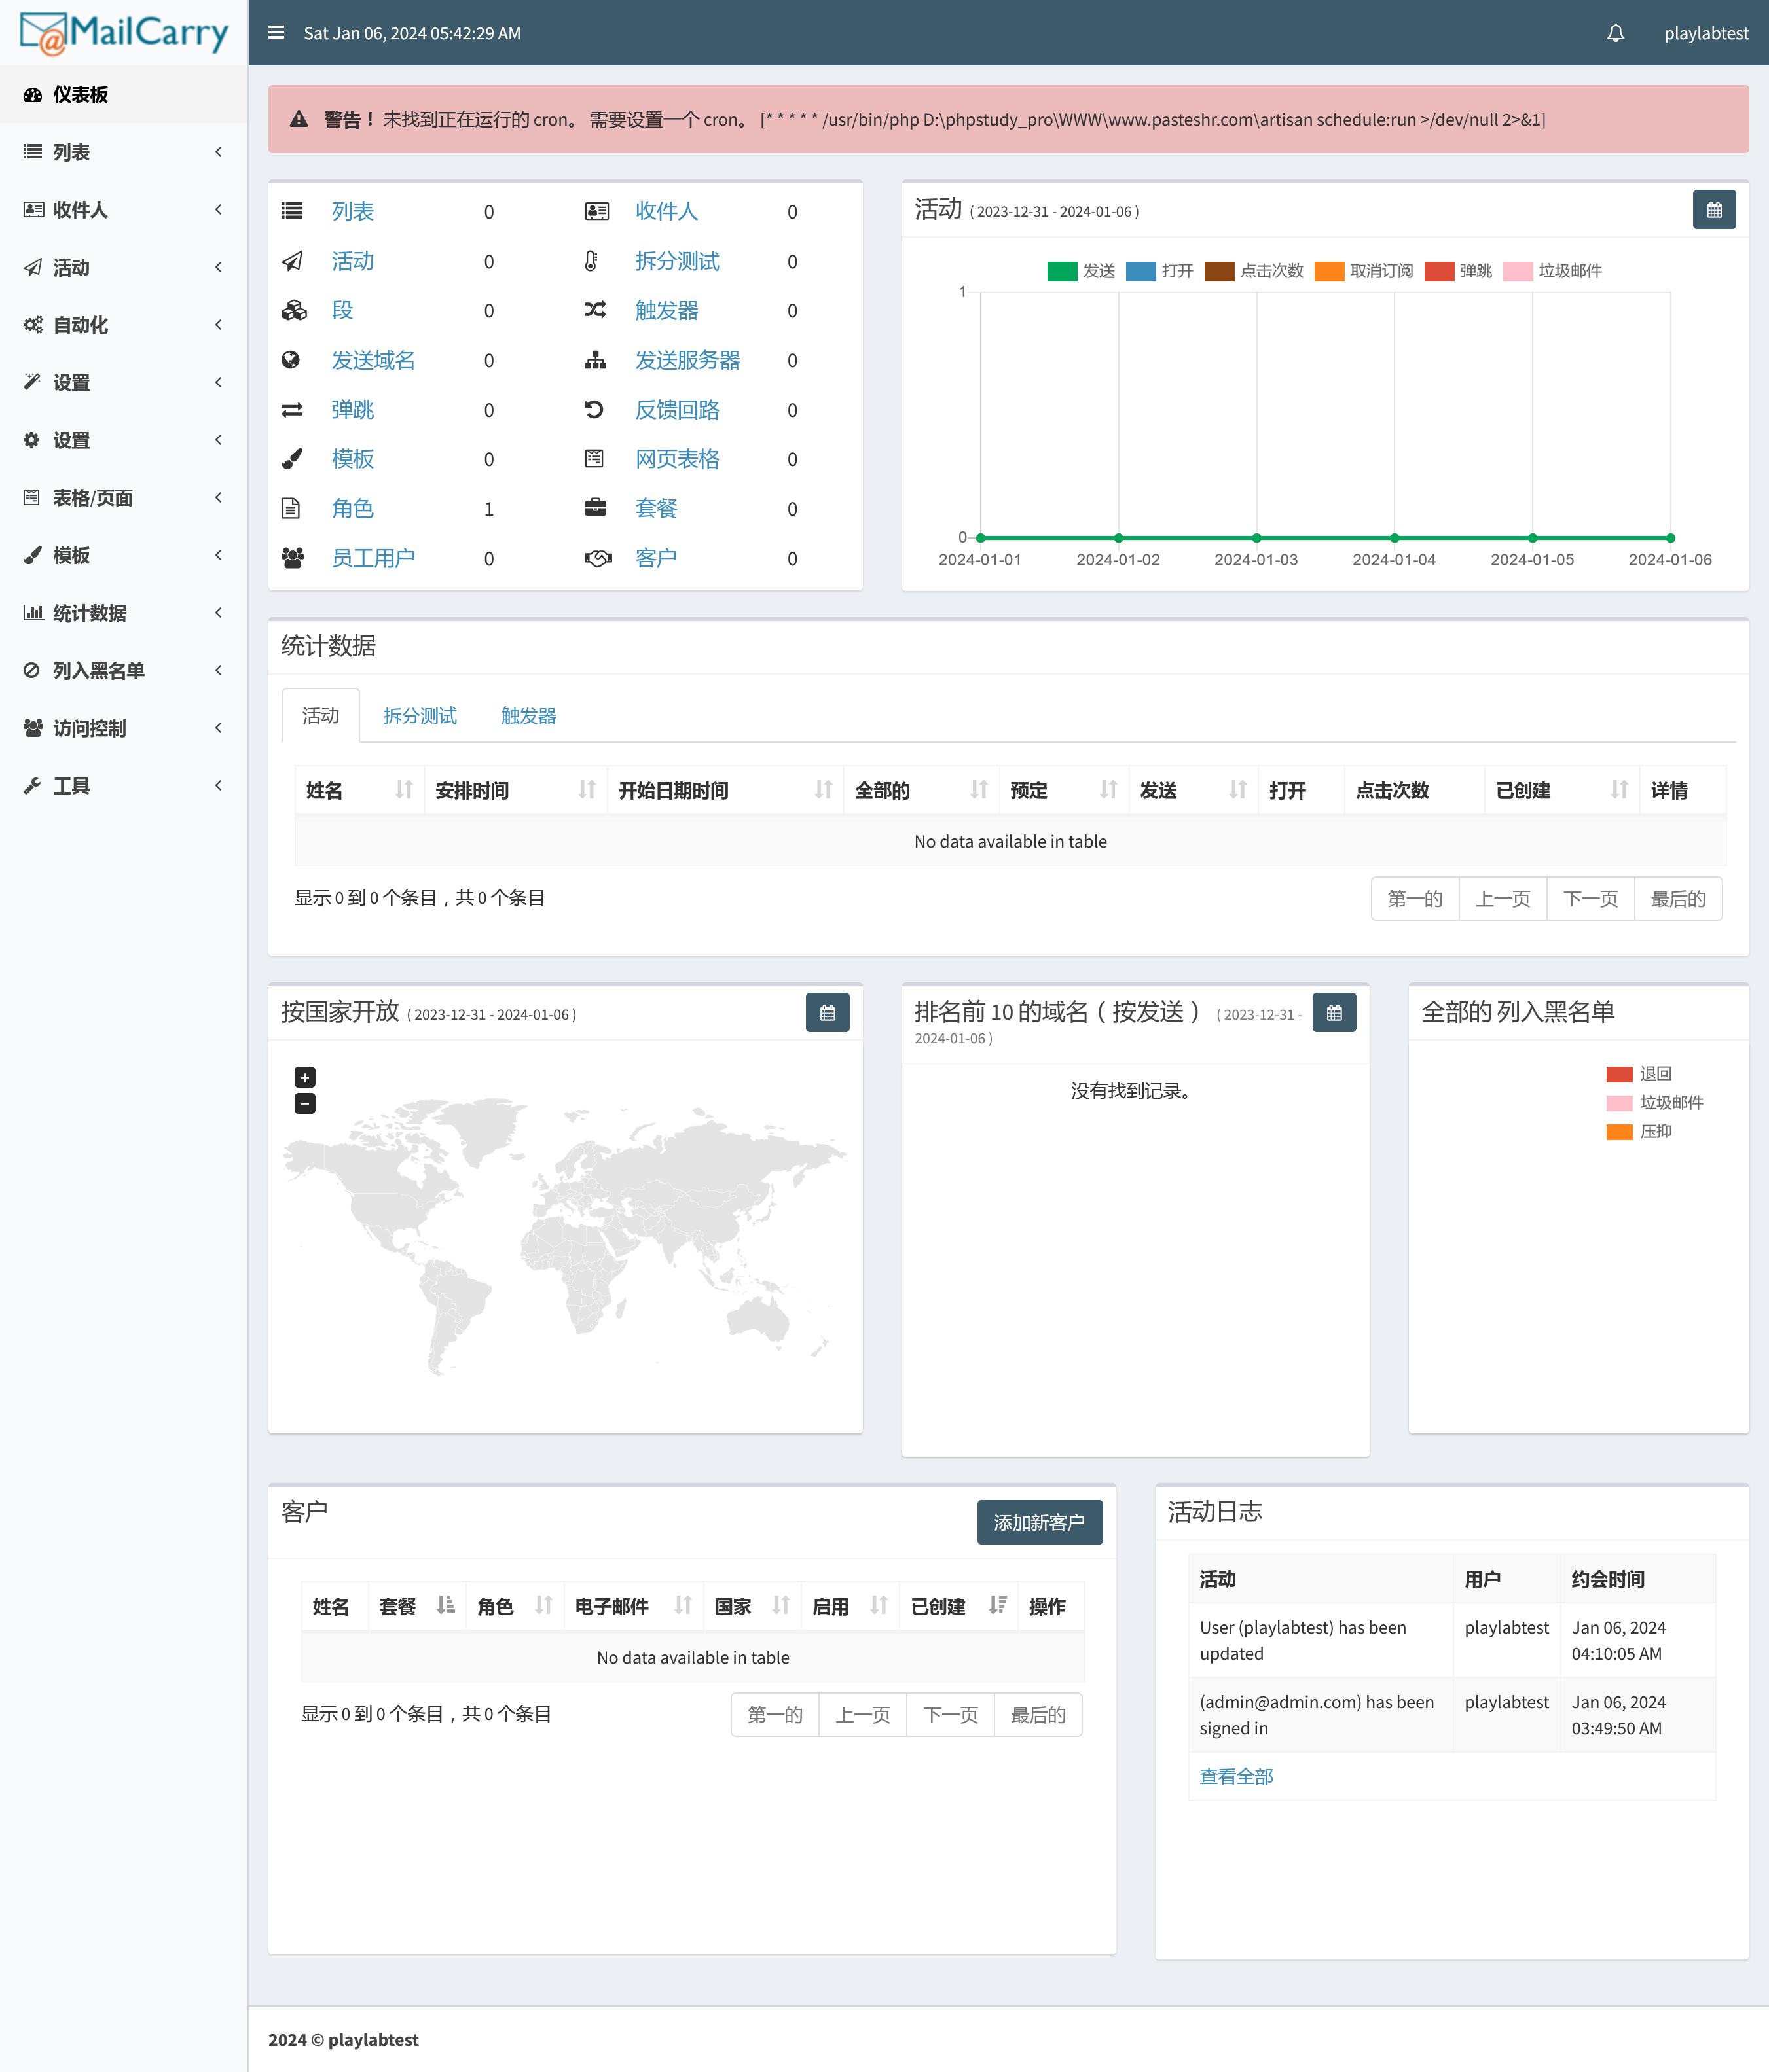
Task: Expand the 统计数据 sidebar menu
Action: pos(123,613)
